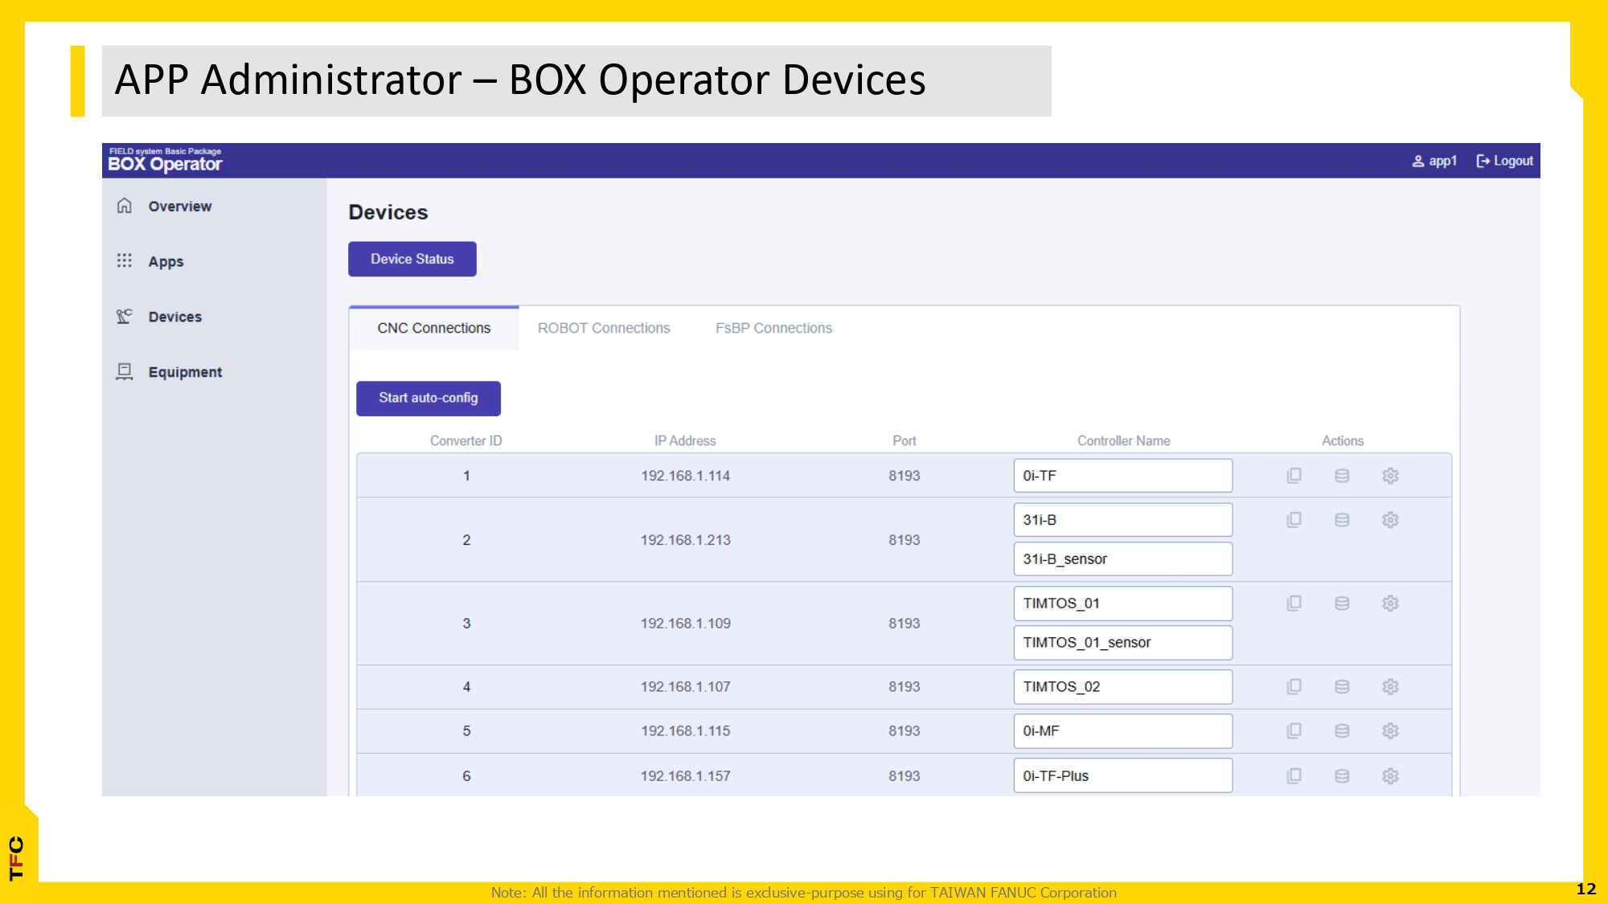The width and height of the screenshot is (1608, 904).
Task: Edit the 0i-TF controller name field
Action: tap(1123, 476)
